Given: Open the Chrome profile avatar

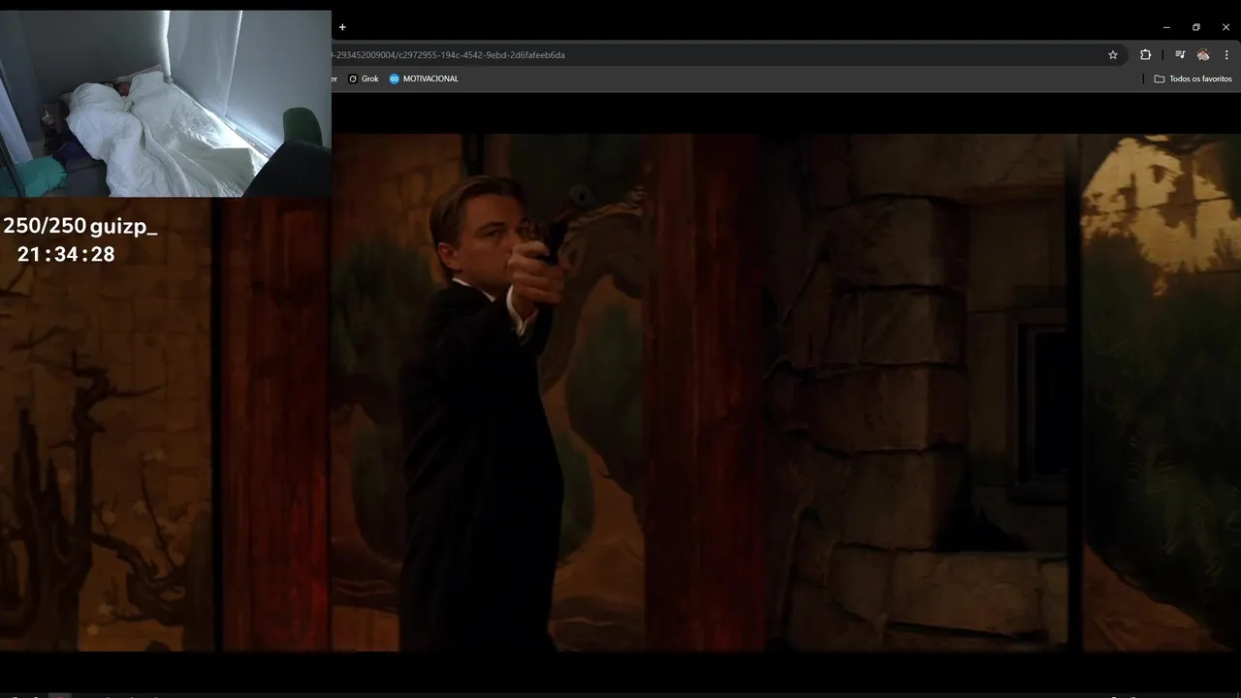Looking at the screenshot, I should 1203,55.
